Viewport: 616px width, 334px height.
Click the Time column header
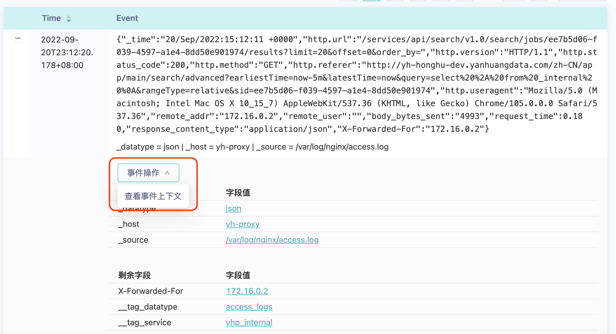coord(52,18)
